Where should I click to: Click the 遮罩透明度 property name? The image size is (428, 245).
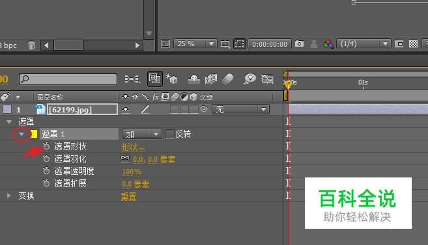point(74,171)
